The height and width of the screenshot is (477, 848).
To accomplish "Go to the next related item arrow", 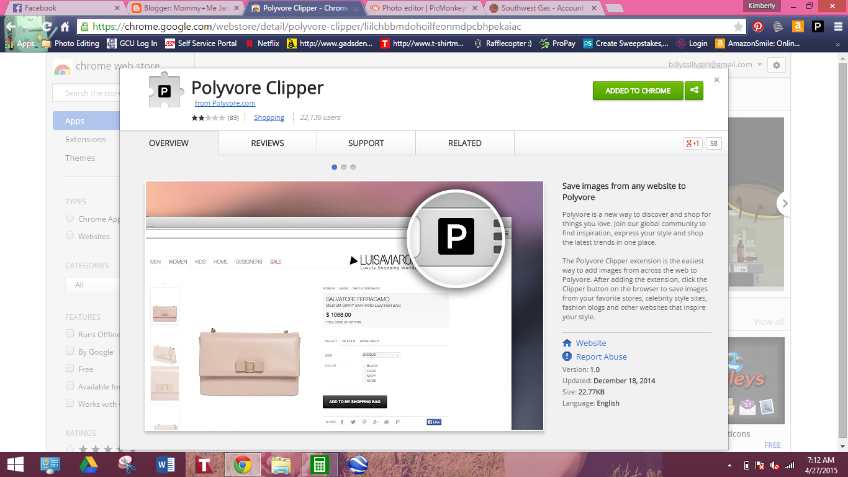I will (785, 203).
